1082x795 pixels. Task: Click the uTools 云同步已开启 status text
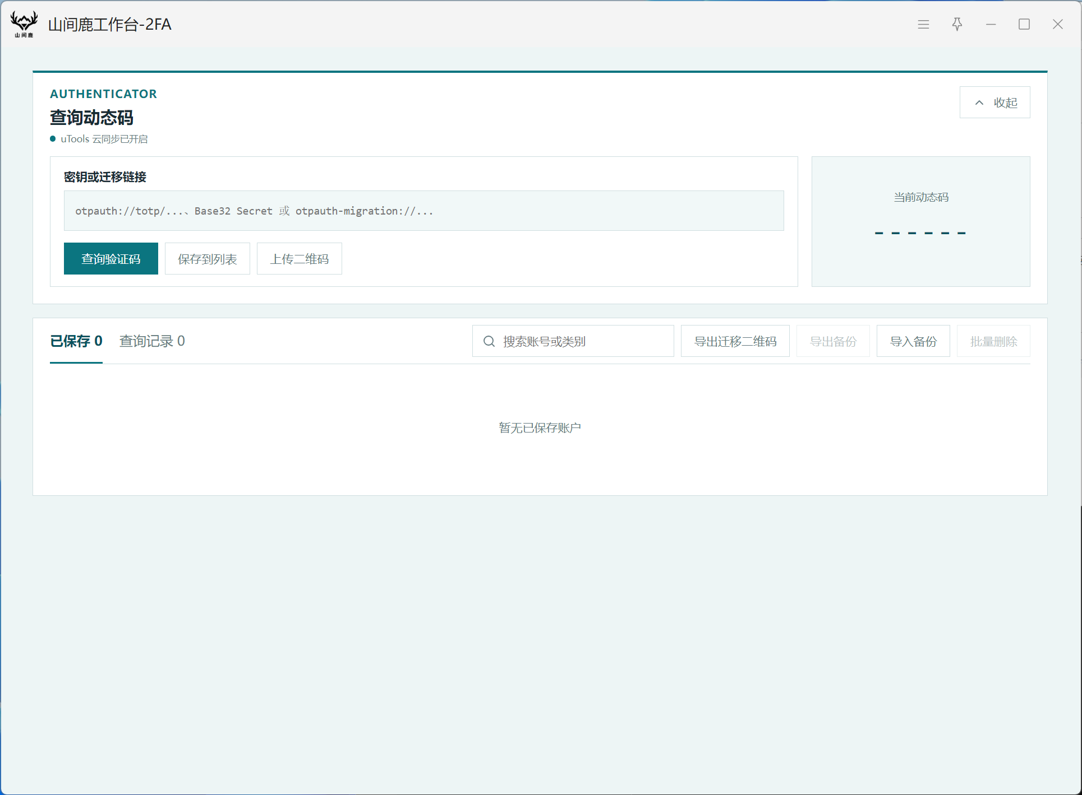104,139
